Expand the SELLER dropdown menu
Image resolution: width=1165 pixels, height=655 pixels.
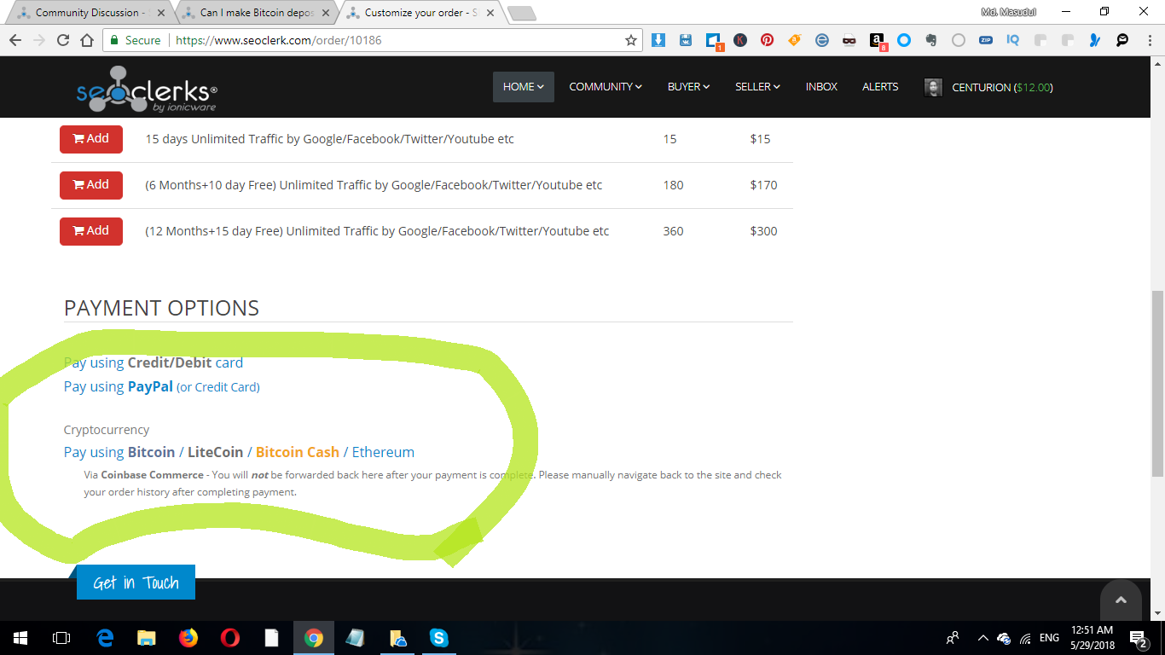[x=757, y=87]
